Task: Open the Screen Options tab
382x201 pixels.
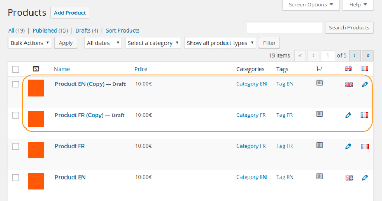Action: tap(311, 5)
